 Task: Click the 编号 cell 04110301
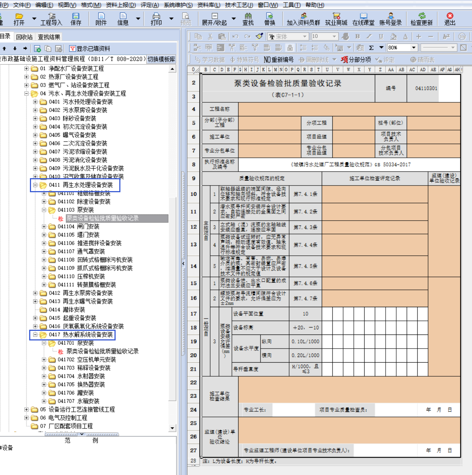click(426, 88)
